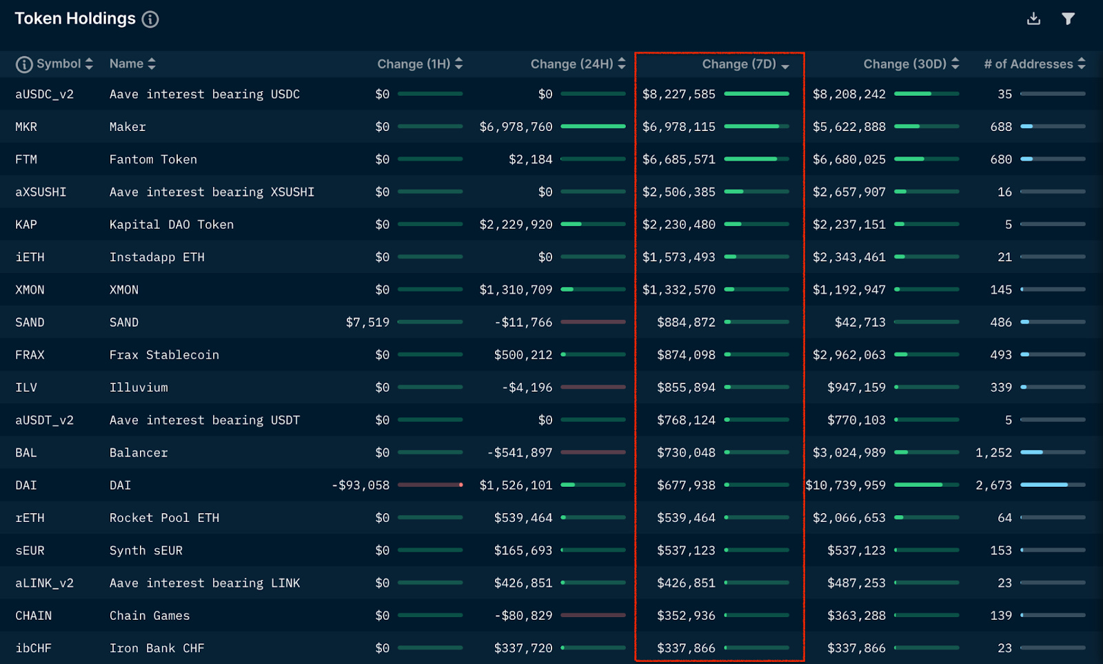This screenshot has height=664, width=1103.
Task: Click the $7,519 1H change value
Action: pos(367,323)
